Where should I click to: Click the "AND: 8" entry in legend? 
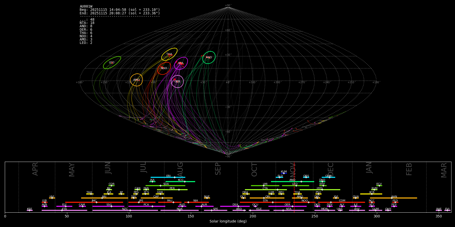pos(86,26)
